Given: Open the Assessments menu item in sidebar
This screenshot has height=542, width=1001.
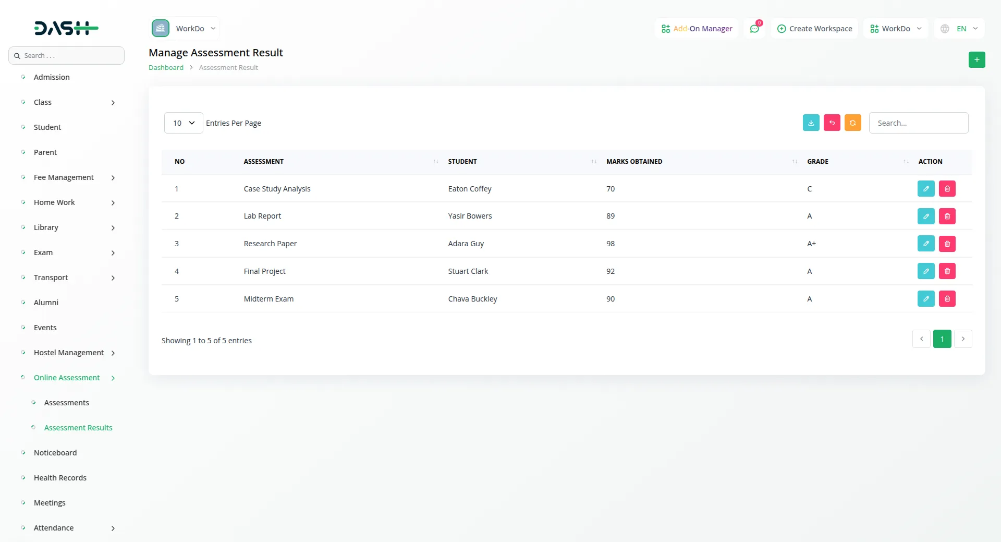Looking at the screenshot, I should point(66,402).
